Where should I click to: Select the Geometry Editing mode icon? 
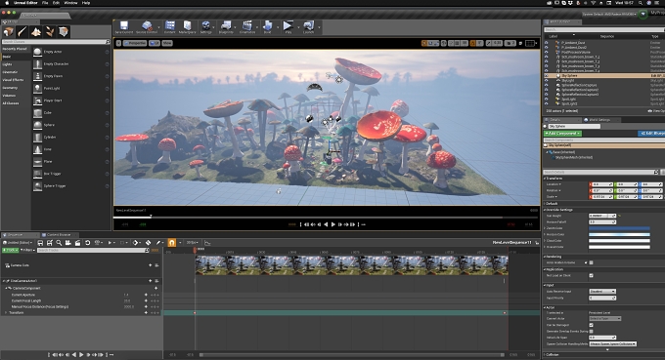pyautogui.click(x=64, y=32)
